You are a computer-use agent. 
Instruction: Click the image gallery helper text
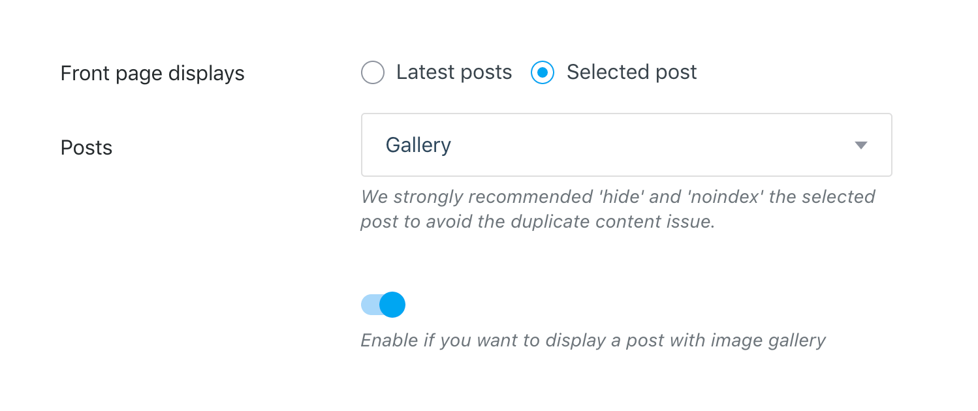pos(593,340)
